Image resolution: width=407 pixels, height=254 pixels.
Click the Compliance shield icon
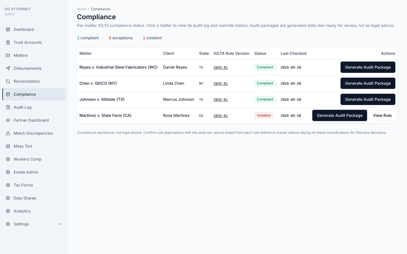(8, 94)
